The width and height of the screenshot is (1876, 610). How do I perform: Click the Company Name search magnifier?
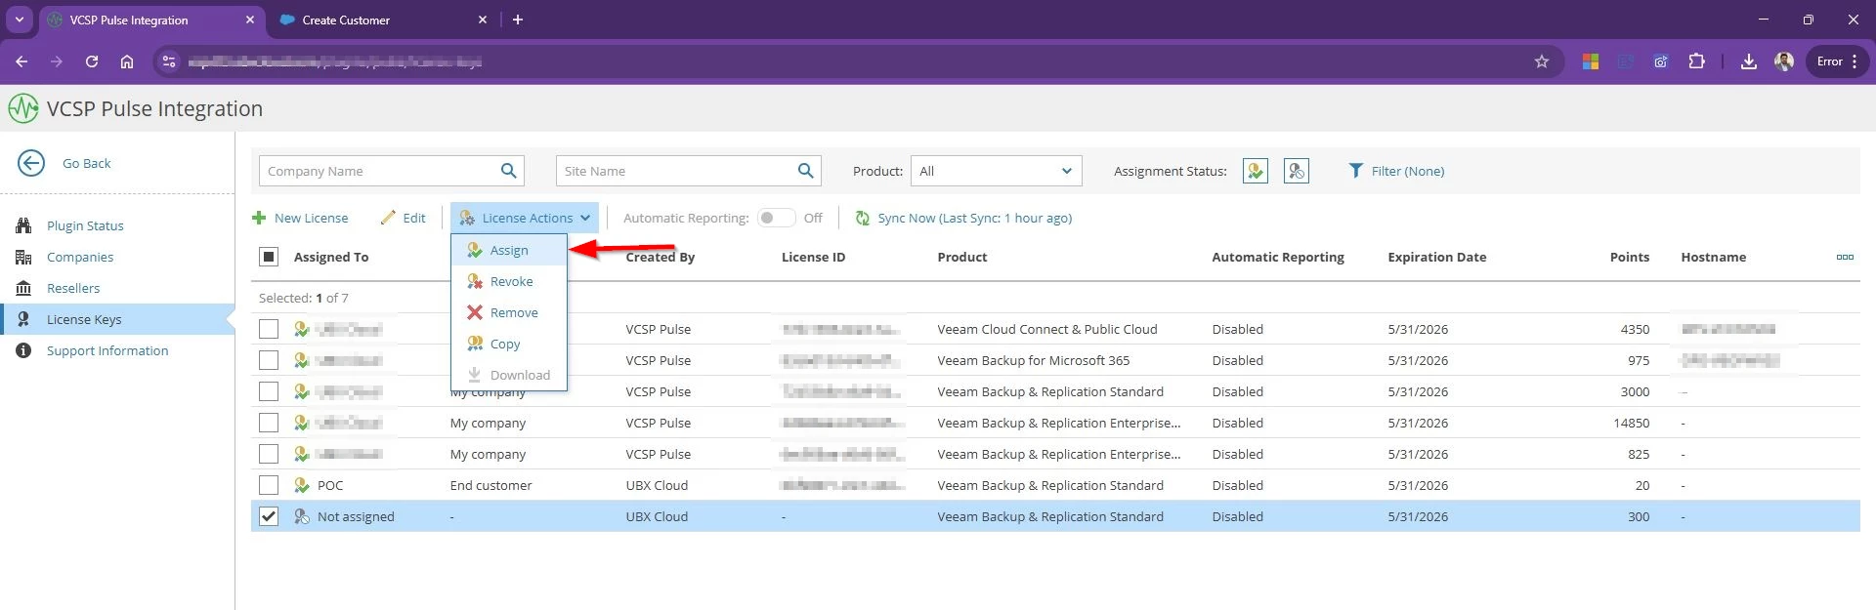tap(508, 171)
